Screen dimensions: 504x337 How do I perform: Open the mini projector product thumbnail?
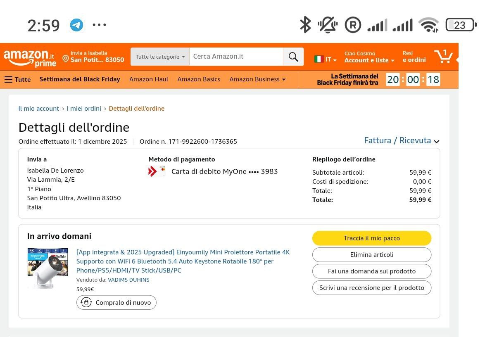pyautogui.click(x=48, y=268)
